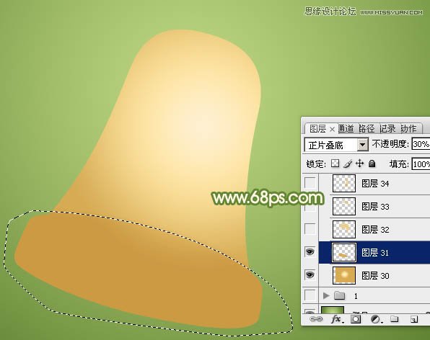
Task: Select thumbnail of 图层 34
Action: pyautogui.click(x=344, y=183)
